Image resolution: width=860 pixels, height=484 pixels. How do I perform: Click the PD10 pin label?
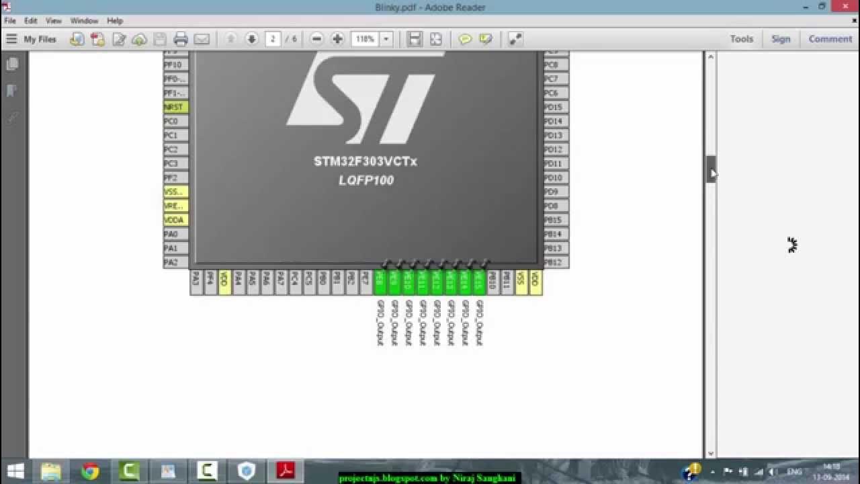[556, 177]
